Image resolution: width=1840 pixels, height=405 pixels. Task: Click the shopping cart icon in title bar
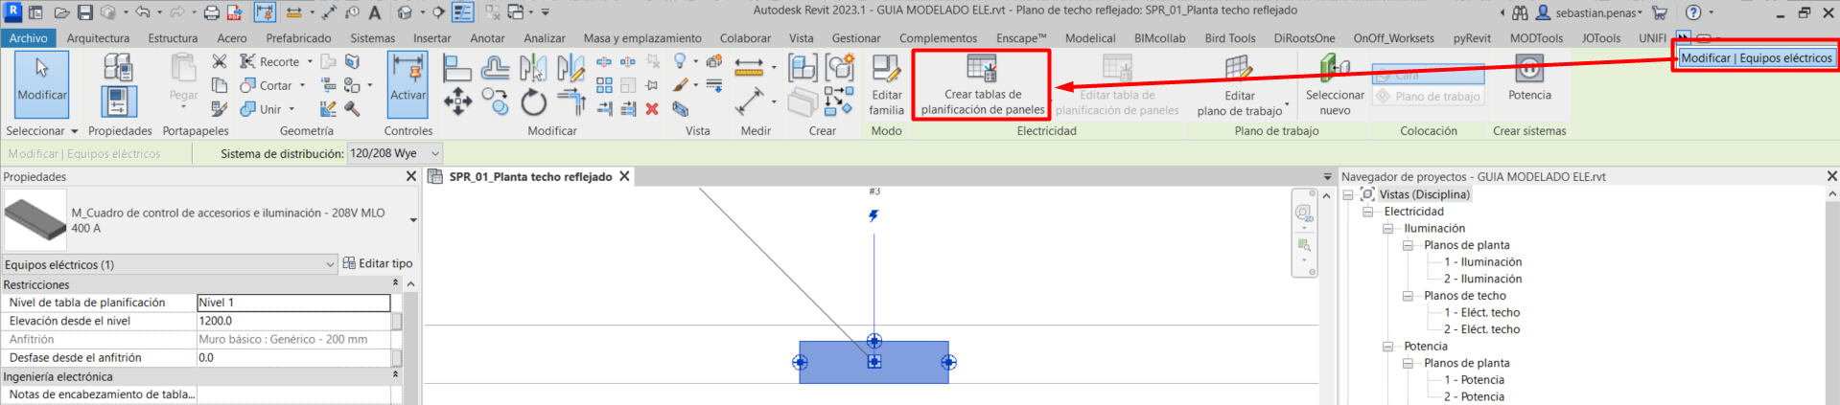tap(1660, 12)
